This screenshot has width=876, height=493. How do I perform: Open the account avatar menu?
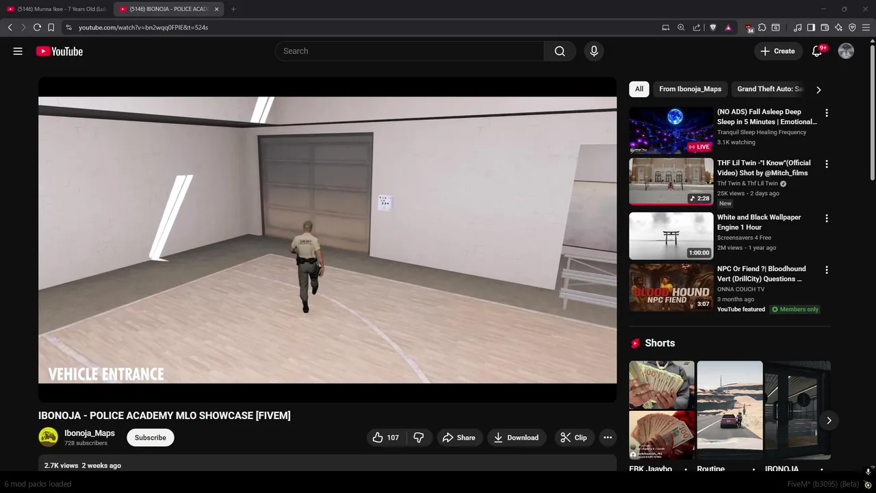[x=846, y=51]
